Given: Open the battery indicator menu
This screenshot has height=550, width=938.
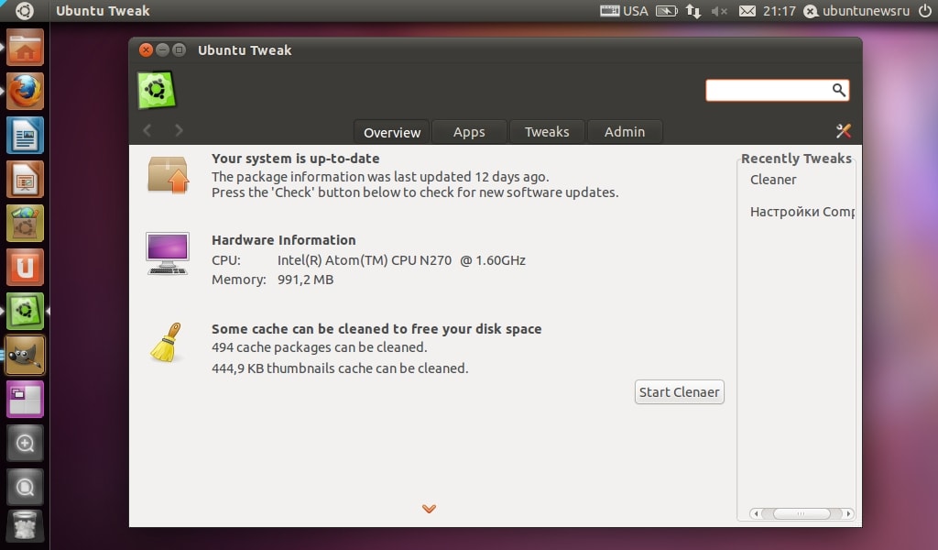Looking at the screenshot, I should [667, 11].
